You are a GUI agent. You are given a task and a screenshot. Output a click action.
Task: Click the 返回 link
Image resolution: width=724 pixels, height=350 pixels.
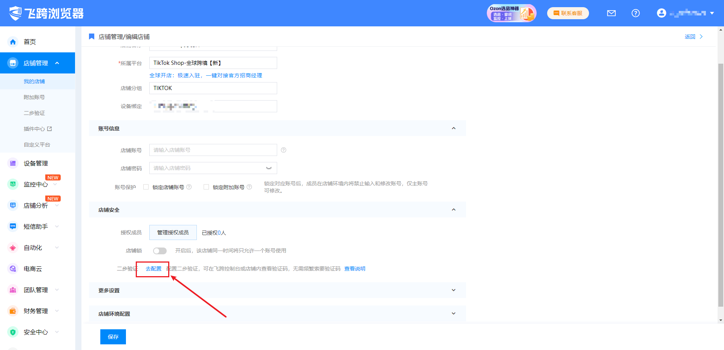[x=693, y=37]
